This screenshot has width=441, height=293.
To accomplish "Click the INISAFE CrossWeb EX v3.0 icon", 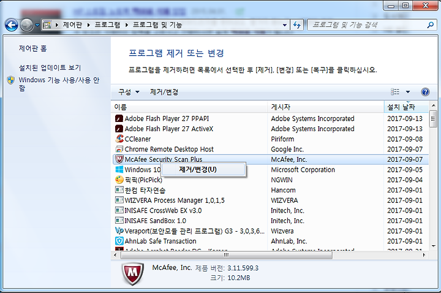I will pyautogui.click(x=119, y=210).
